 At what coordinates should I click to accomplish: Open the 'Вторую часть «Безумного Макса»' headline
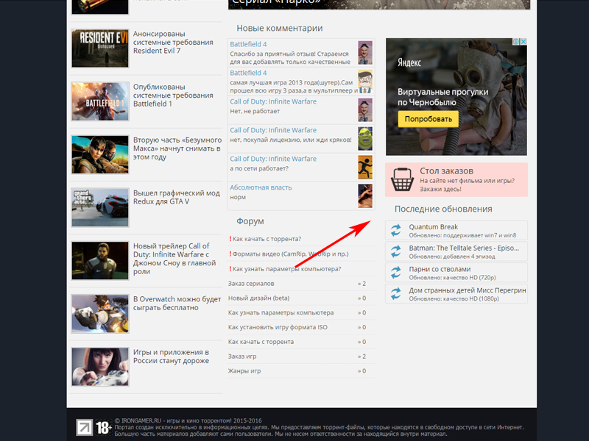coord(177,148)
